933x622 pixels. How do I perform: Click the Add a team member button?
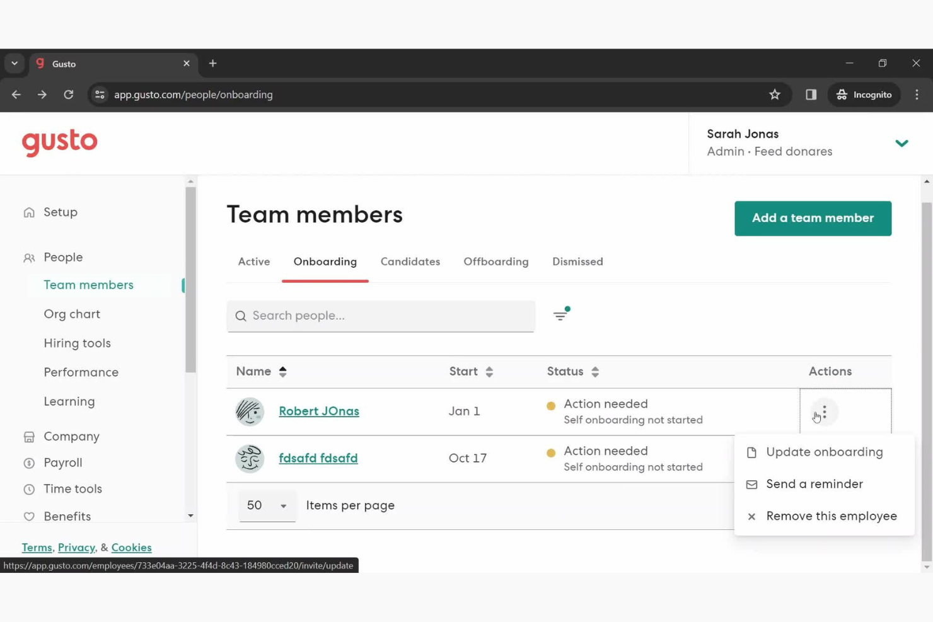tap(813, 218)
